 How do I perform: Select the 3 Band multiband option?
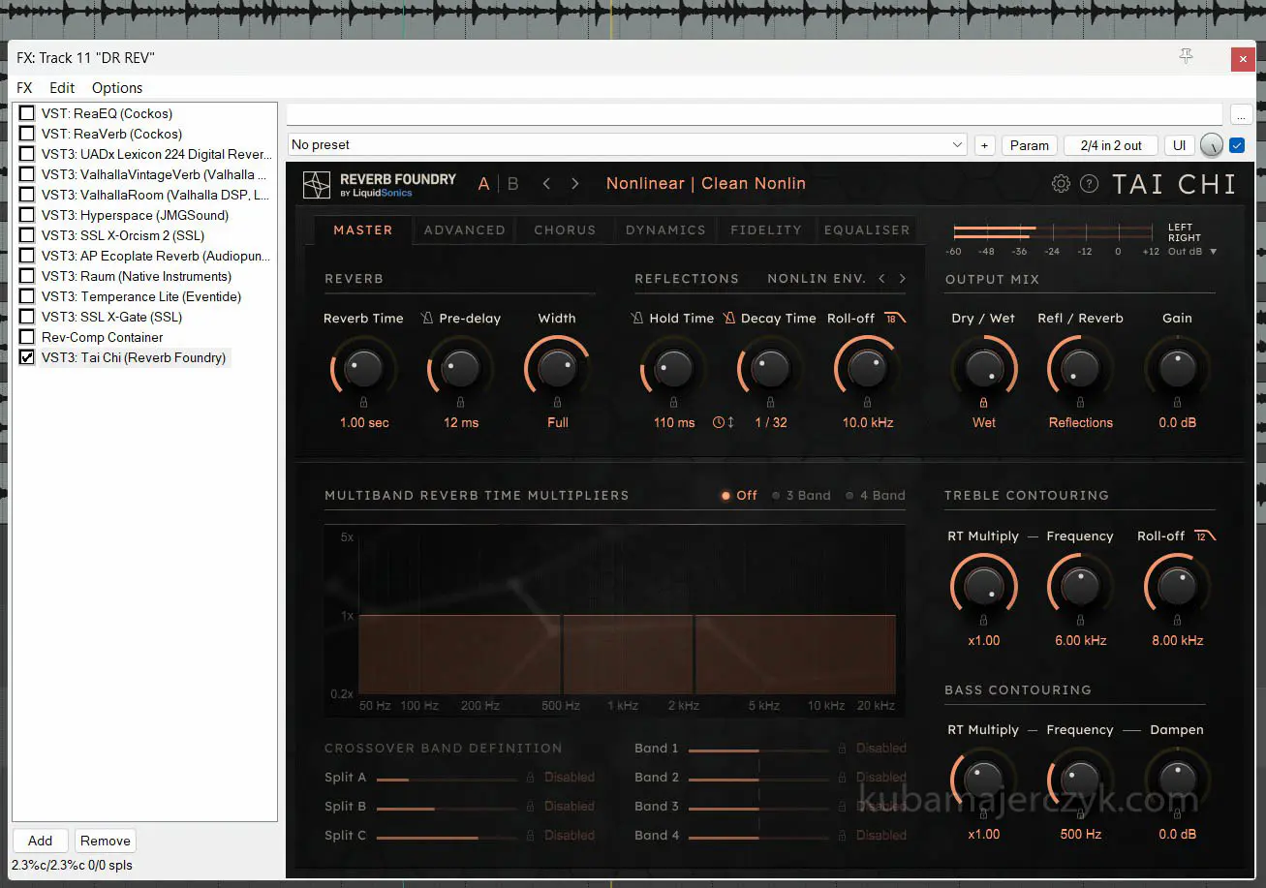coord(801,496)
